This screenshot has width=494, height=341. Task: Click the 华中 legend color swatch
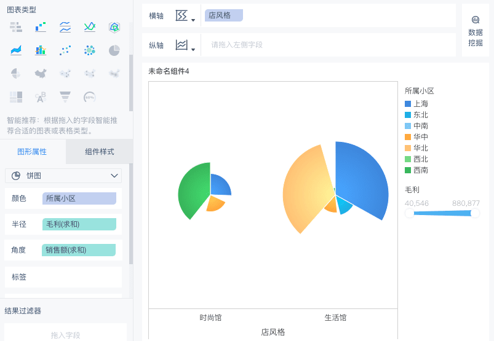click(x=408, y=137)
